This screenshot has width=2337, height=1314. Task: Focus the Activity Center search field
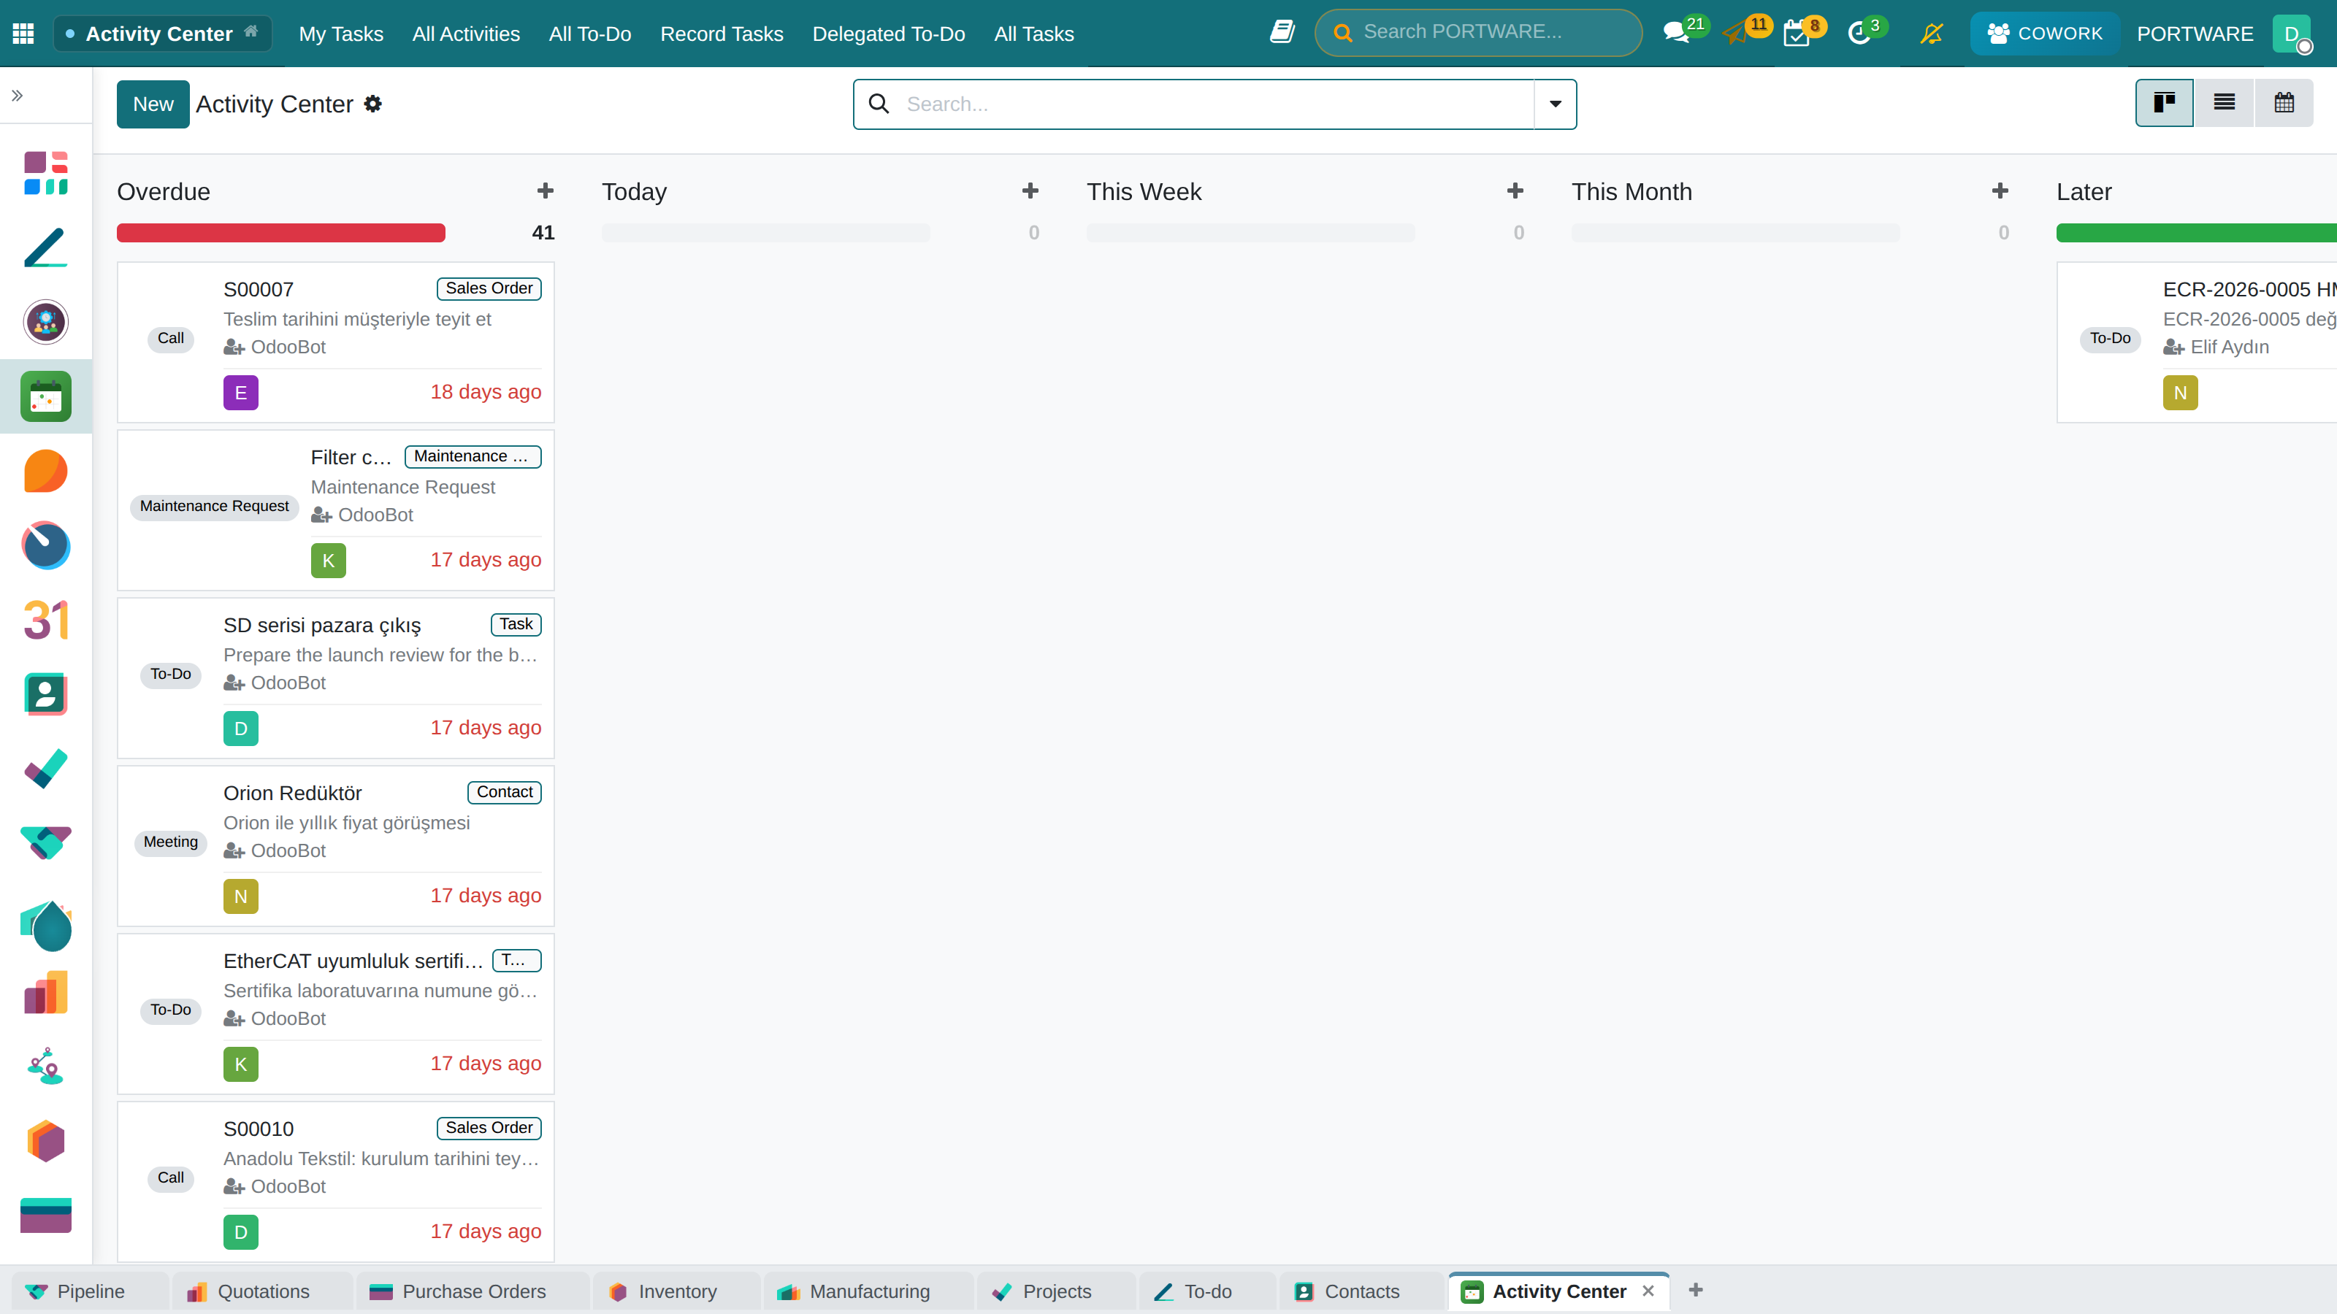(1216, 104)
